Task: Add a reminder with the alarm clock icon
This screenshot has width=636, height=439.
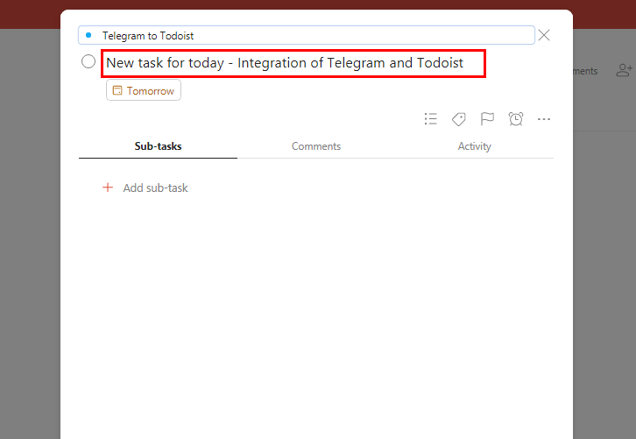Action: pyautogui.click(x=516, y=119)
